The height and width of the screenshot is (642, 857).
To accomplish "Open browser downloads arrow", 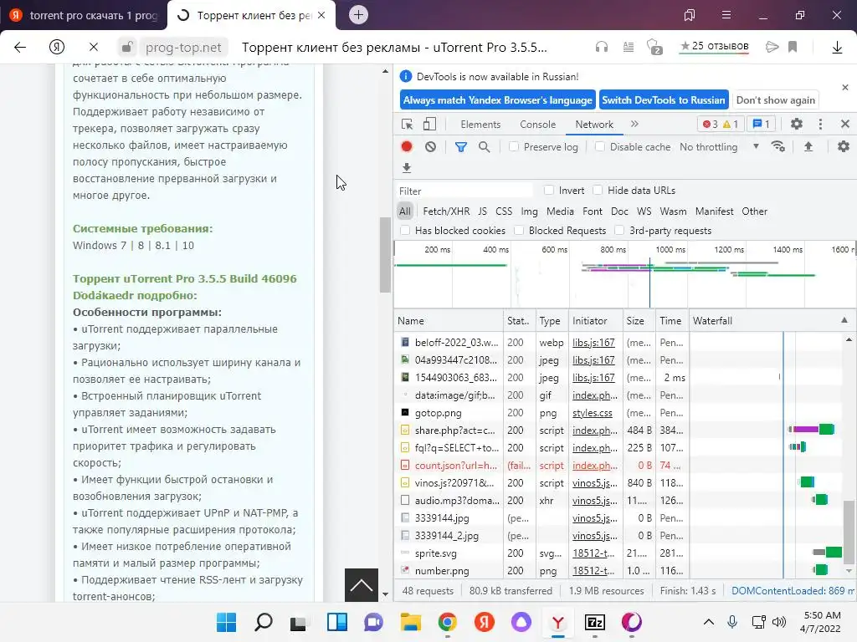I will pos(837,48).
